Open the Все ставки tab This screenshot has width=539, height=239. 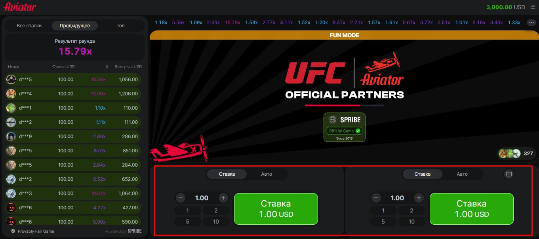[x=29, y=26]
